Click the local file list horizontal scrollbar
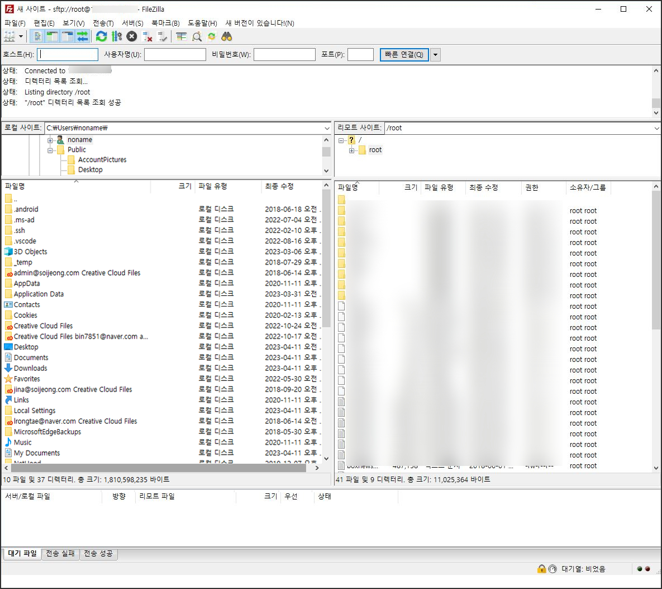662x589 pixels. pyautogui.click(x=156, y=468)
